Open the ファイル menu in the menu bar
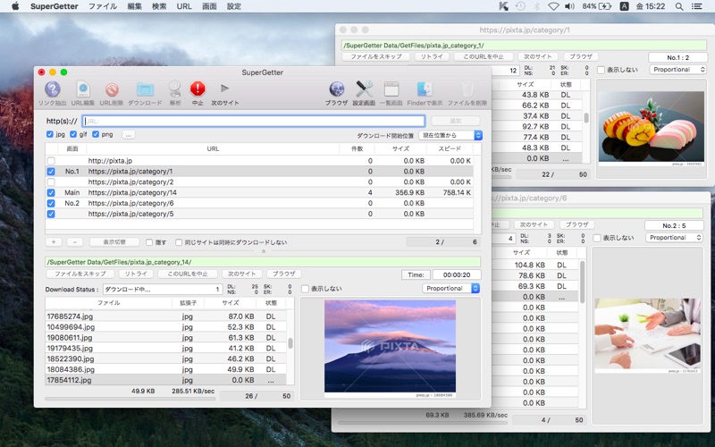715x447 pixels. 102,6
